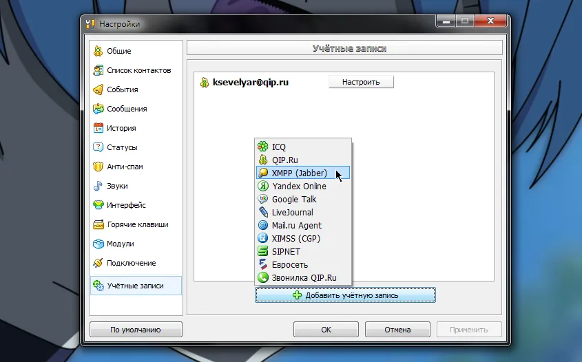Image resolution: width=582 pixels, height=362 pixels.
Task: Close the Настройки window
Action: click(x=490, y=21)
